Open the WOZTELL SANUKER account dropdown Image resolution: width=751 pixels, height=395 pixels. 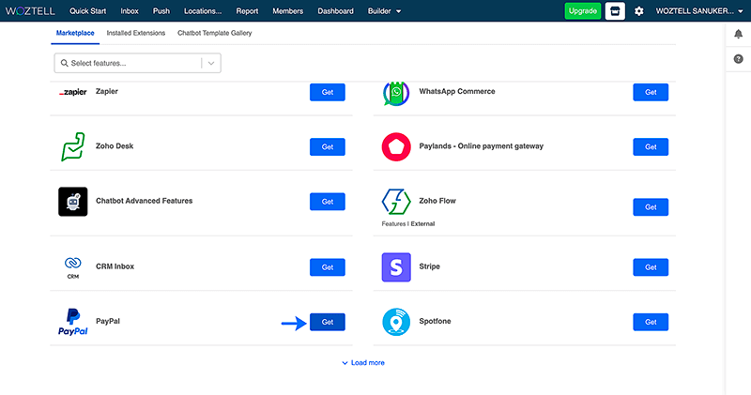(x=698, y=11)
